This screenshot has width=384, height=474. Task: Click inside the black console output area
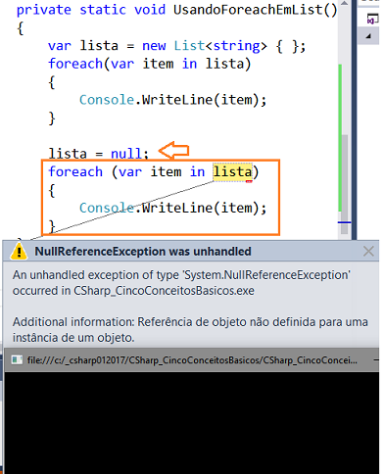pos(192,423)
